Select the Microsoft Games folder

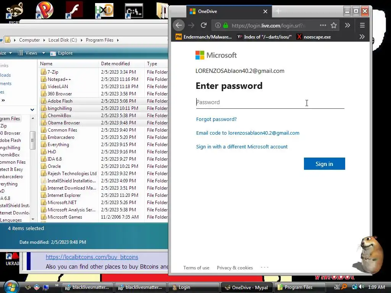coord(65,217)
